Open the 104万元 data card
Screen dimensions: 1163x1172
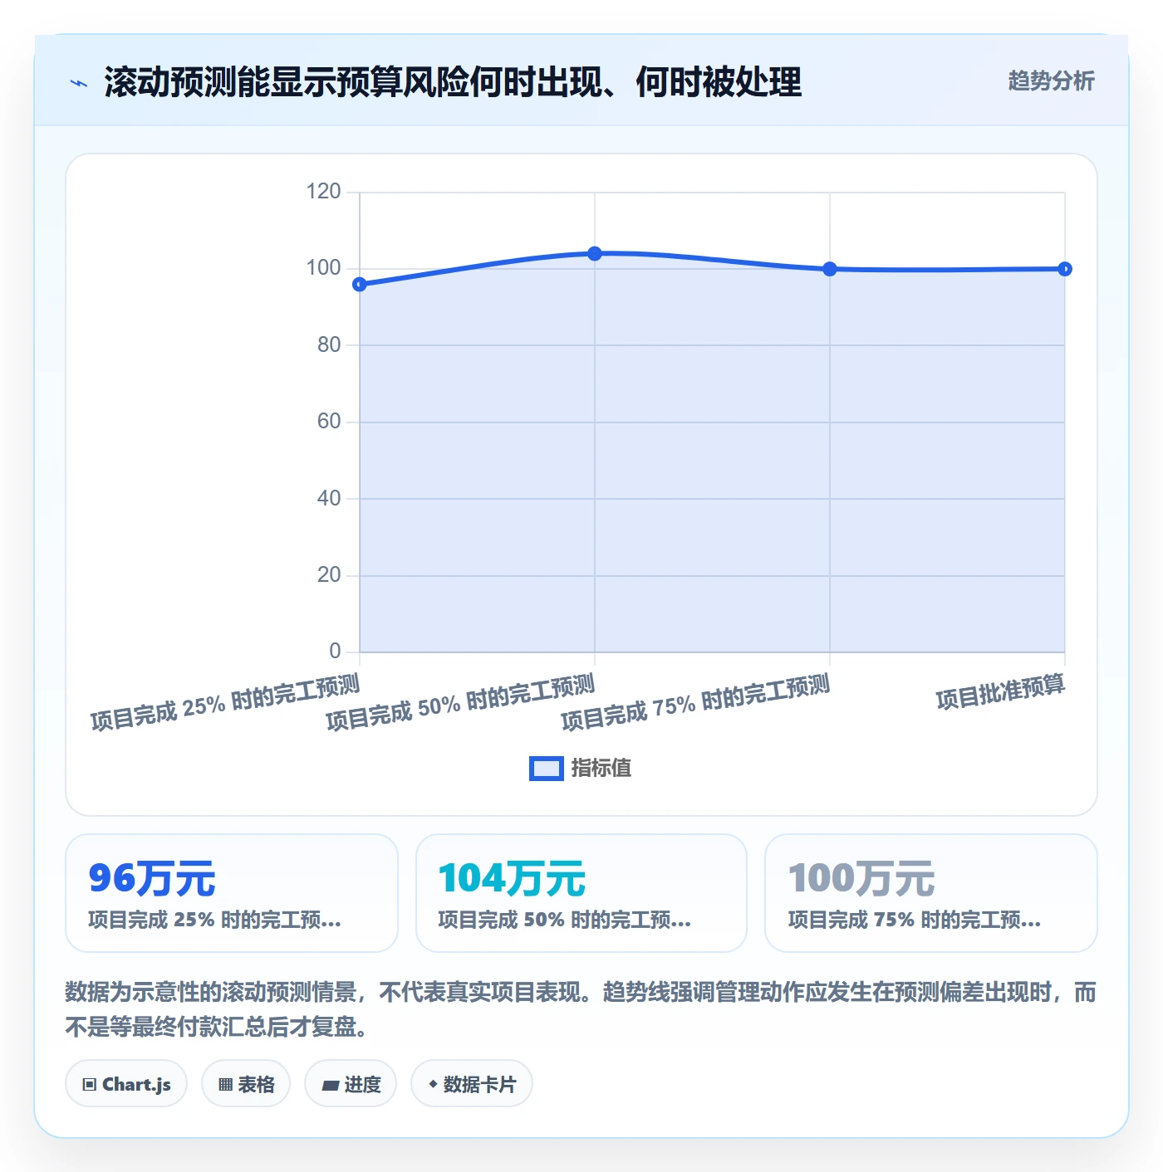point(581,893)
